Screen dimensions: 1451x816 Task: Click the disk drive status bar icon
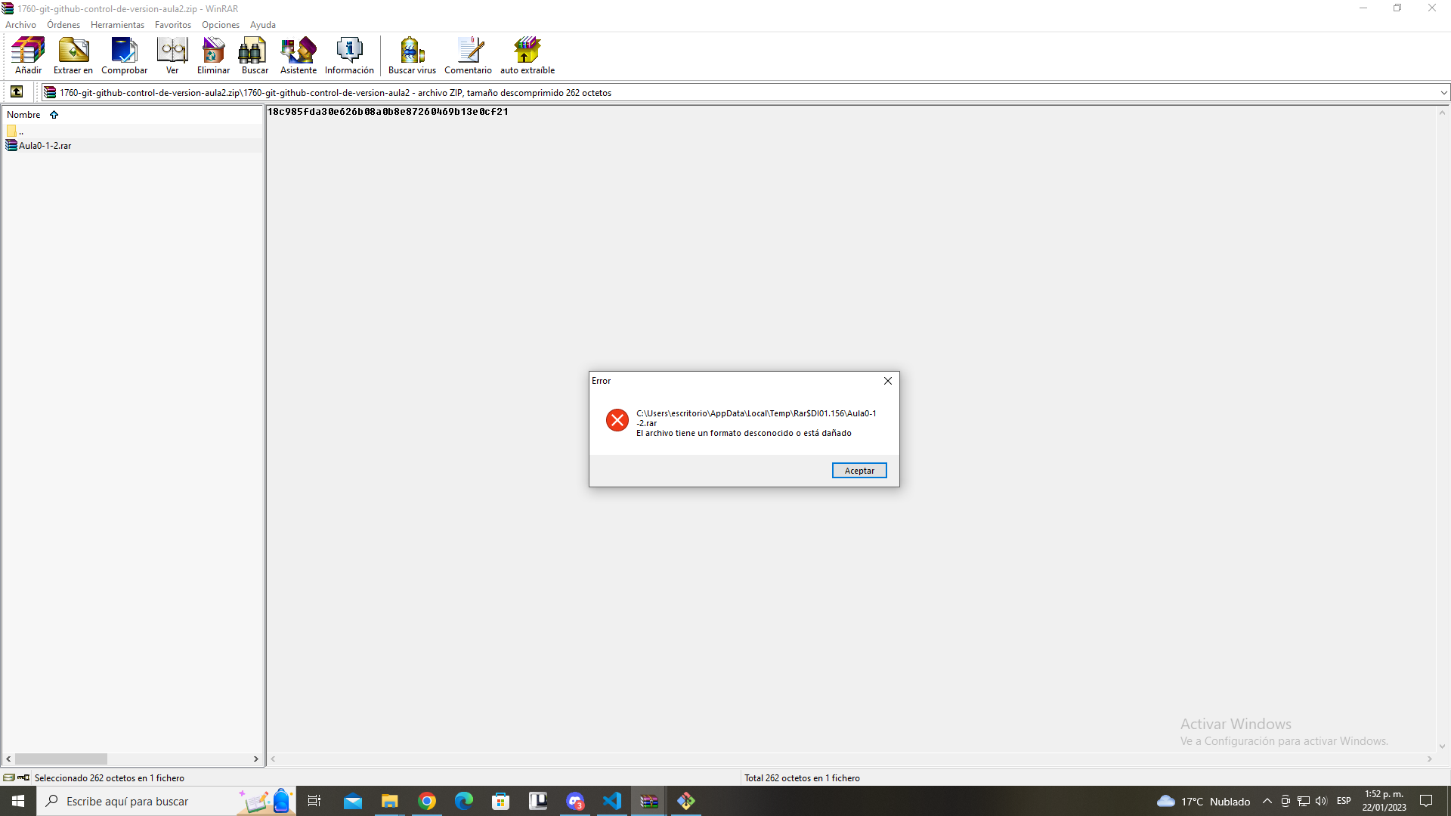9,777
